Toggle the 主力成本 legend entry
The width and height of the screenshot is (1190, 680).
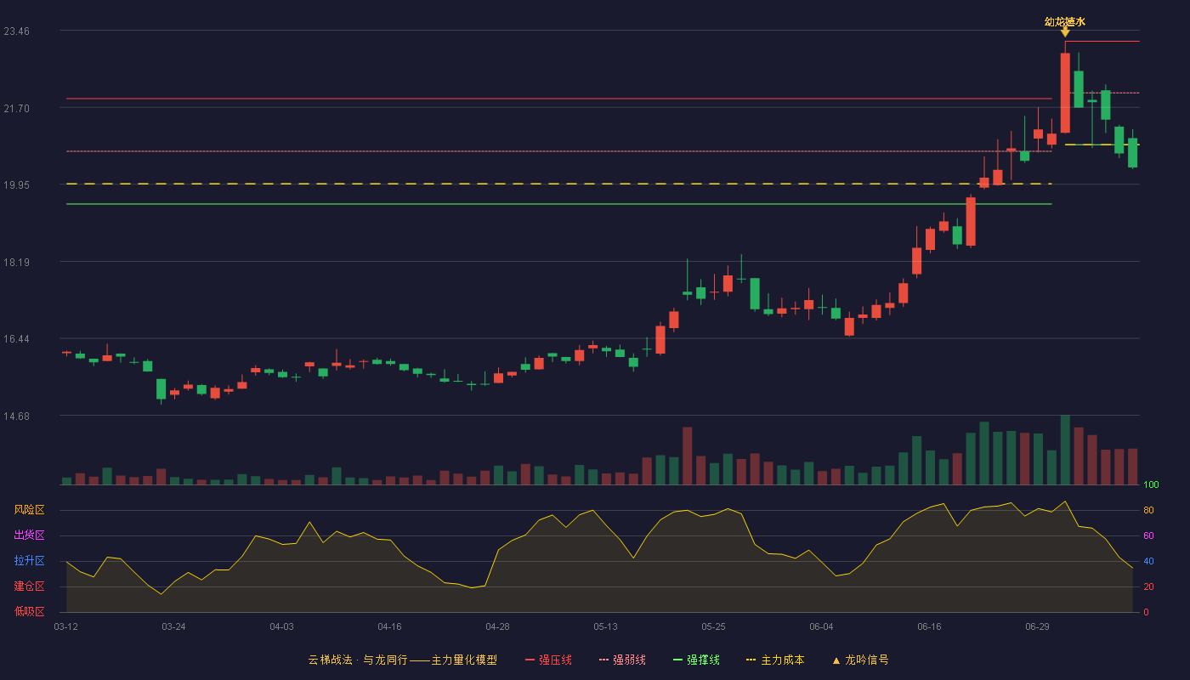click(x=775, y=660)
